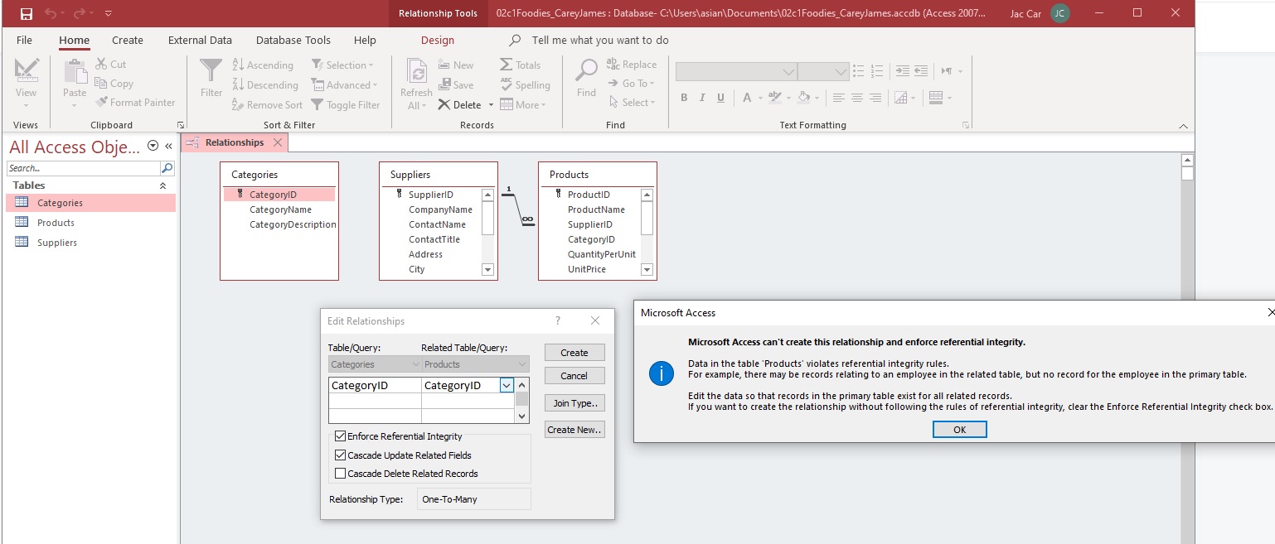This screenshot has height=544, width=1275.
Task: Click Toggle Filter command
Action: 346,104
